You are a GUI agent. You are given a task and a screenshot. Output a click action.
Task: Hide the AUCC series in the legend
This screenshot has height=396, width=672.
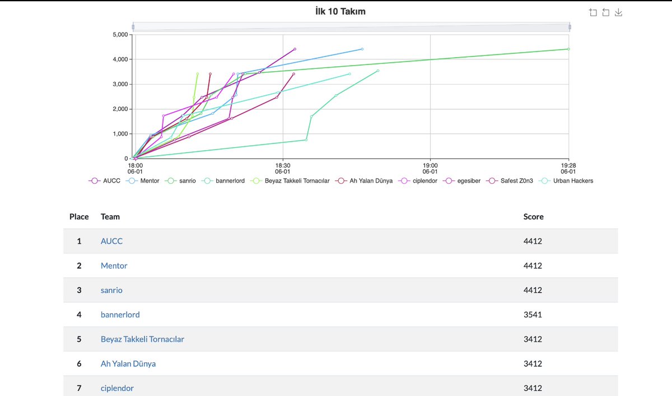[105, 181]
